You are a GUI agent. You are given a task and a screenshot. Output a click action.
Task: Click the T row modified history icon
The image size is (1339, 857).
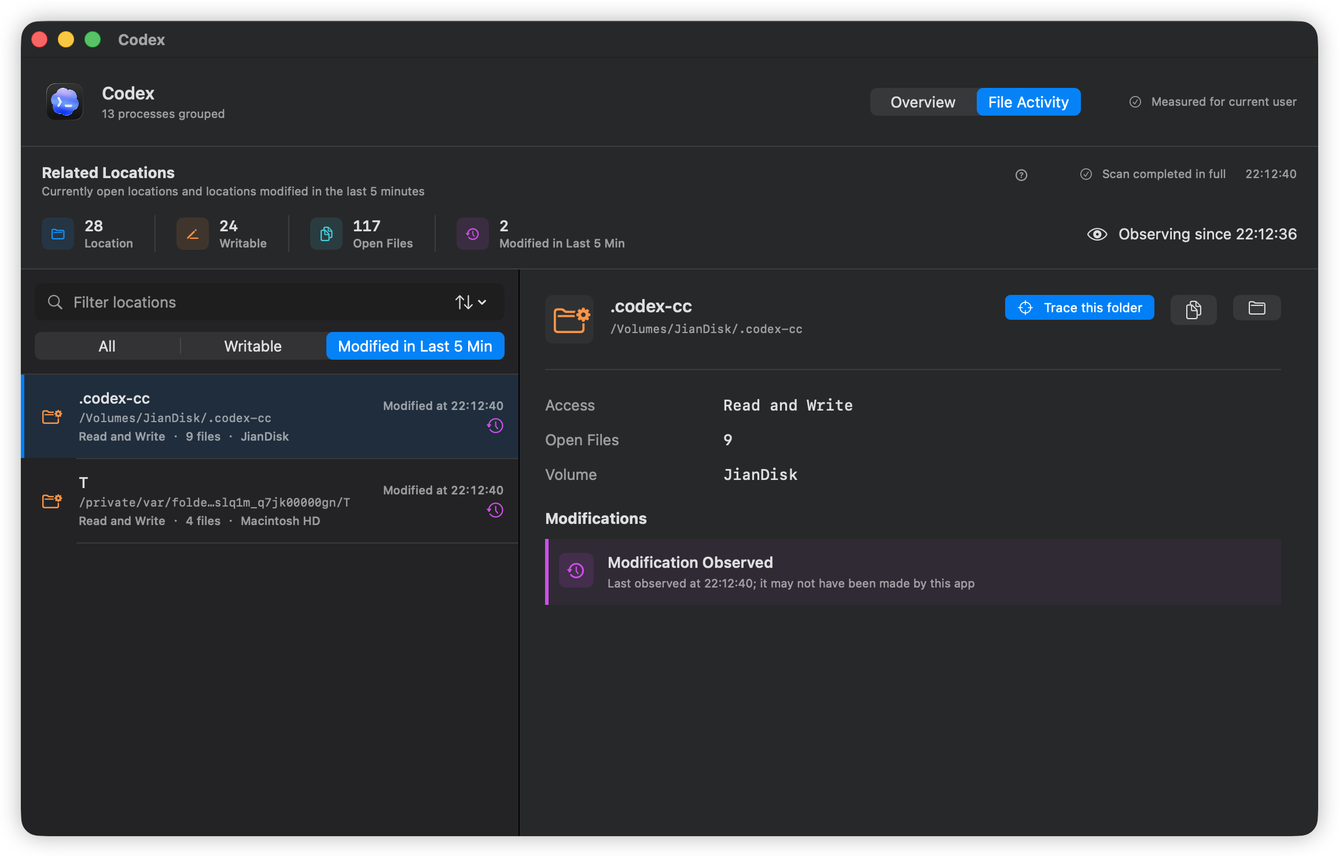point(495,511)
